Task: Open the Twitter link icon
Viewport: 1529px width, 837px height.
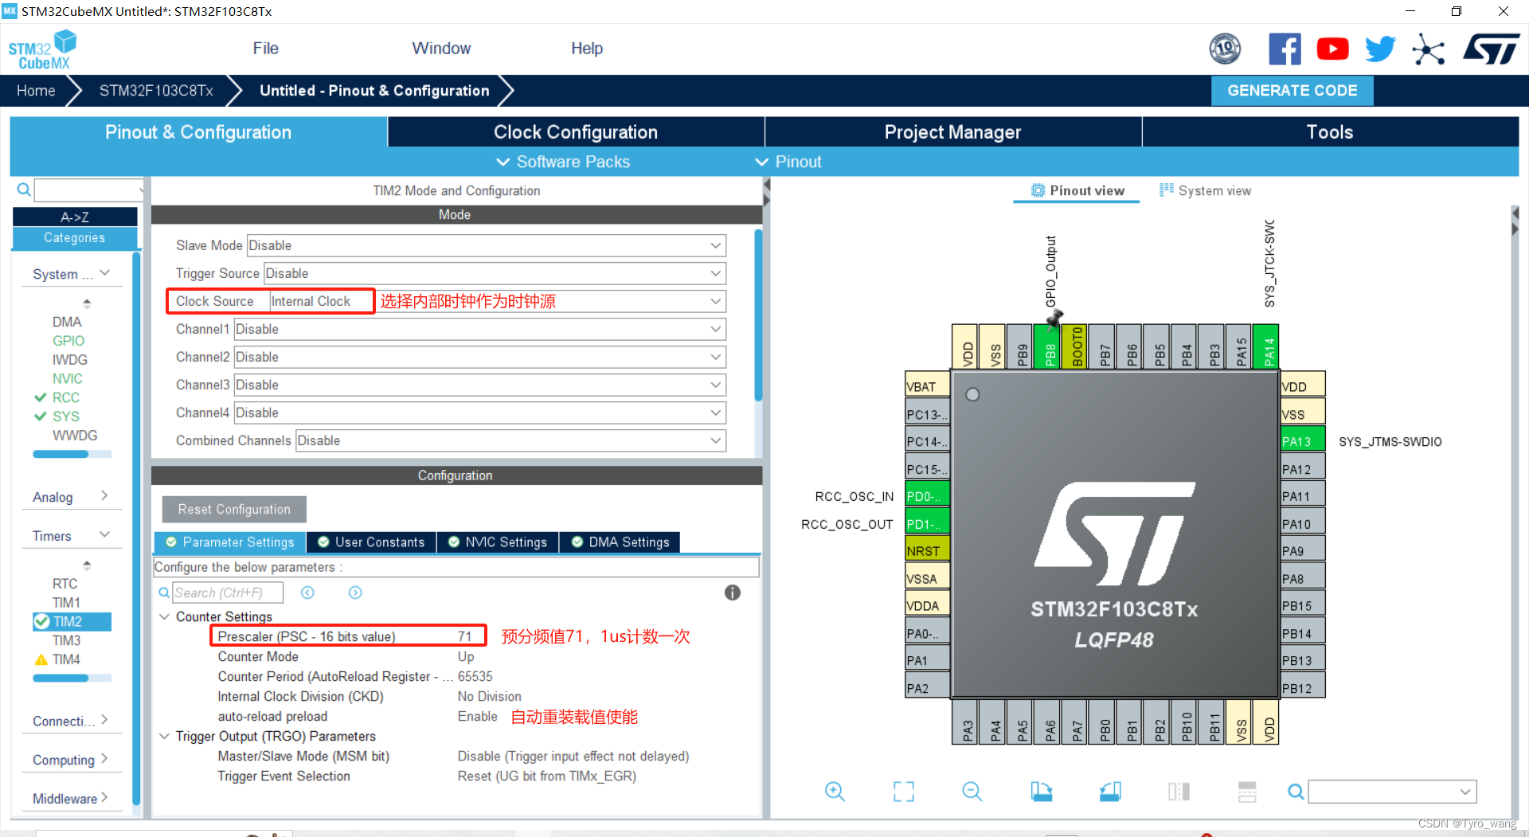Action: coord(1380,49)
